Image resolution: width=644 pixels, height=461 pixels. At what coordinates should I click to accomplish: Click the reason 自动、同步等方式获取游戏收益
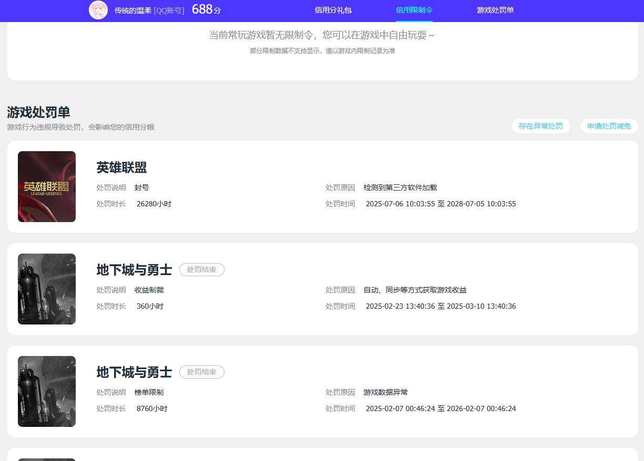415,290
